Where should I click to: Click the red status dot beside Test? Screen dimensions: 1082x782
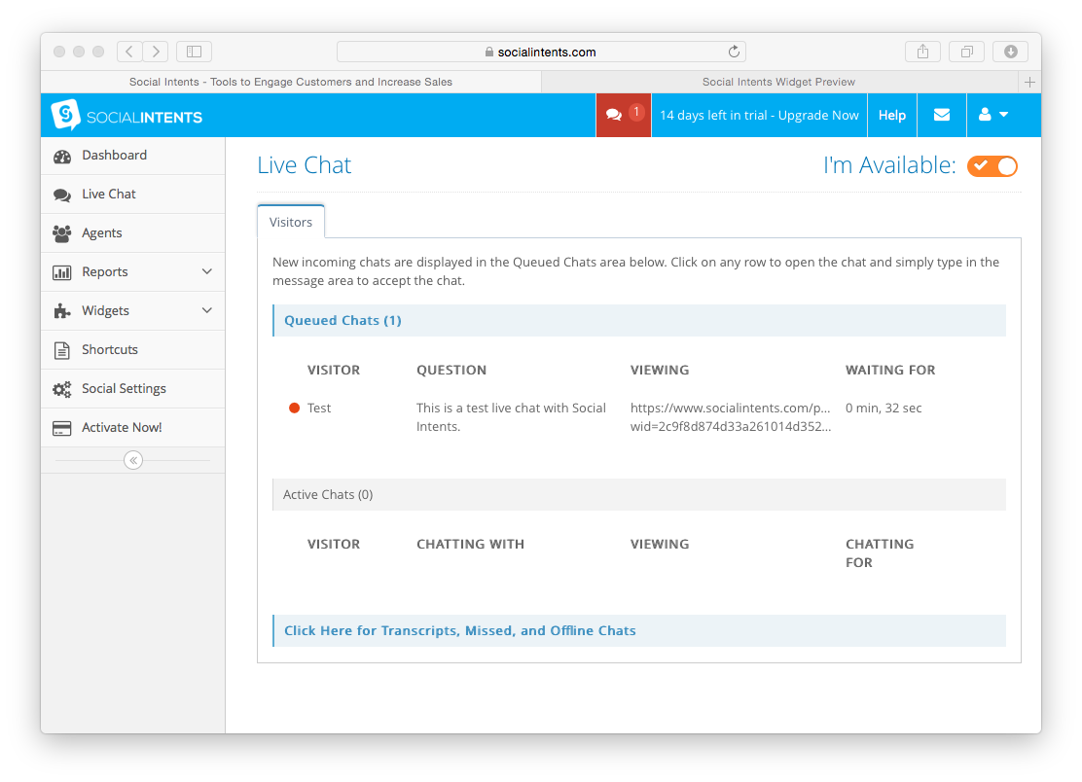coord(294,408)
